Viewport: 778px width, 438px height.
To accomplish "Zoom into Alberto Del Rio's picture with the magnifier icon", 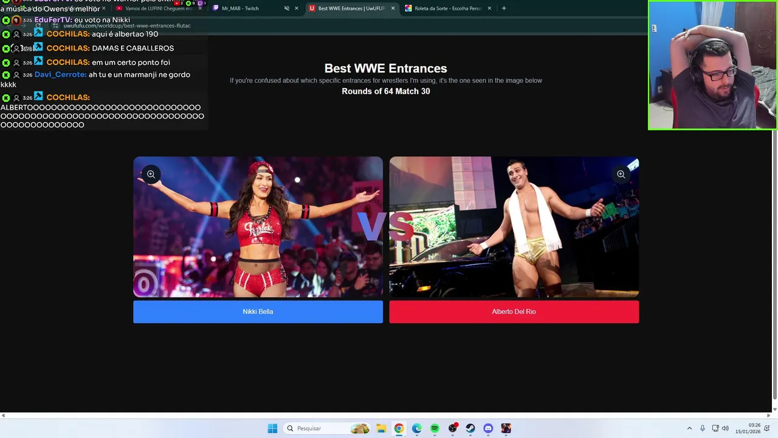I will pos(621,174).
